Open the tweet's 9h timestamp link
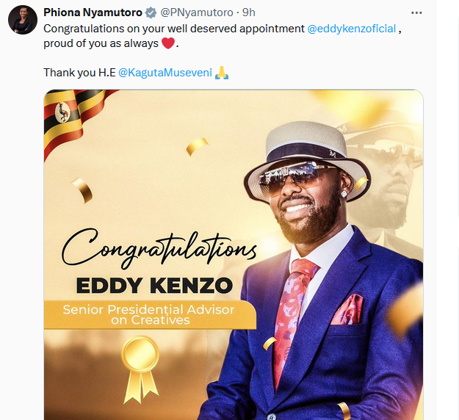Viewport: 459px width, 420px height. click(249, 12)
